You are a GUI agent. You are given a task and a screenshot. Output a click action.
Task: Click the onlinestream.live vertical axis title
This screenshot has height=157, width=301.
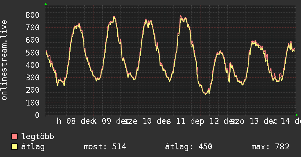[x=4, y=60]
